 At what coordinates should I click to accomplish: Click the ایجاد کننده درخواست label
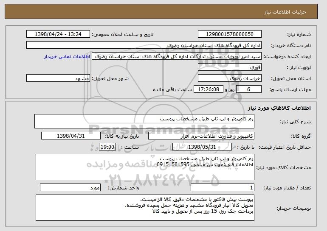click(287, 57)
